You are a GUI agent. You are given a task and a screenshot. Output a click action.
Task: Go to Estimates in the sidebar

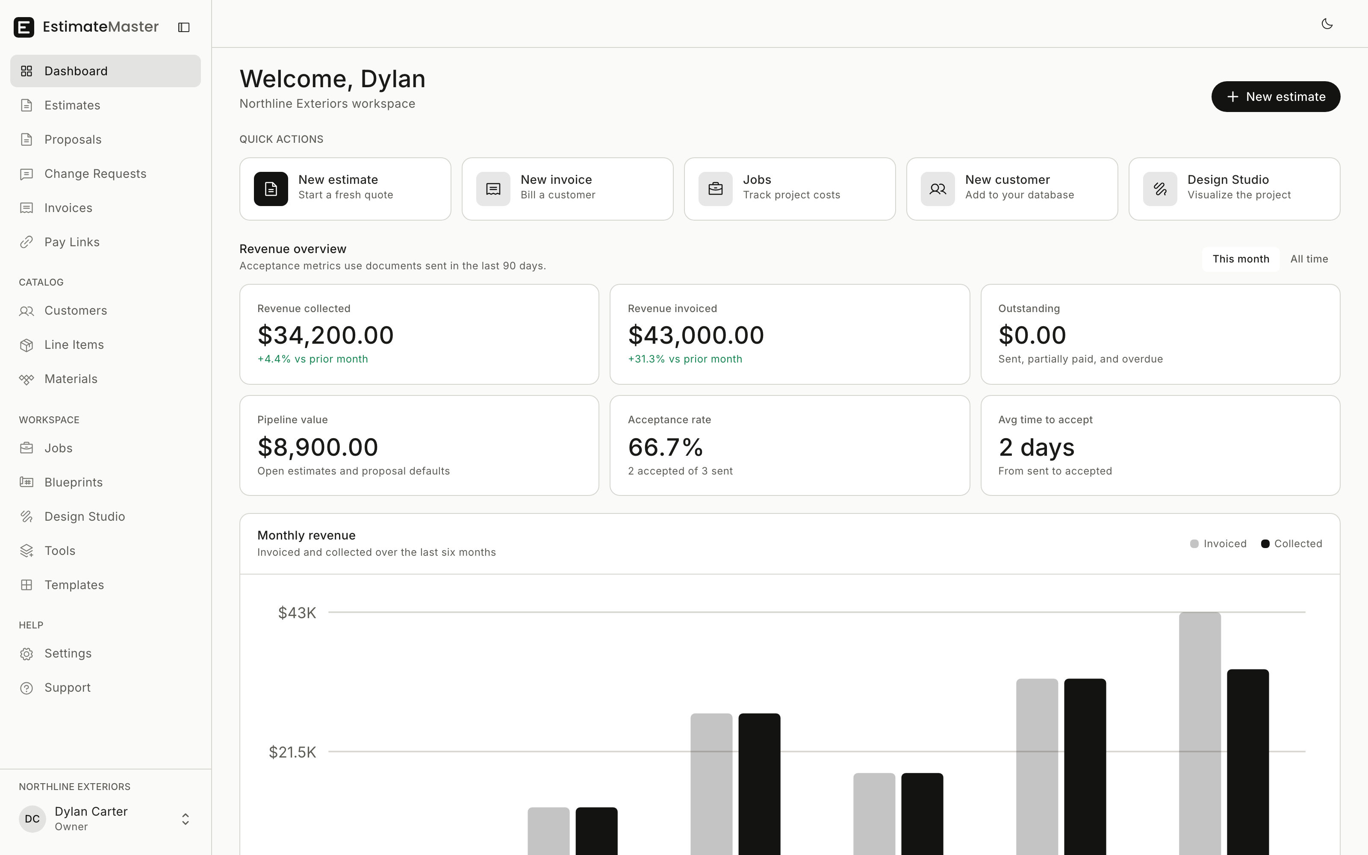click(106, 105)
